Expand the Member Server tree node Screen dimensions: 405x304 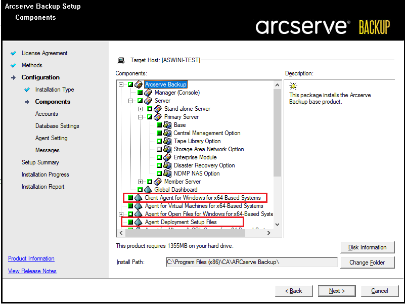click(140, 182)
